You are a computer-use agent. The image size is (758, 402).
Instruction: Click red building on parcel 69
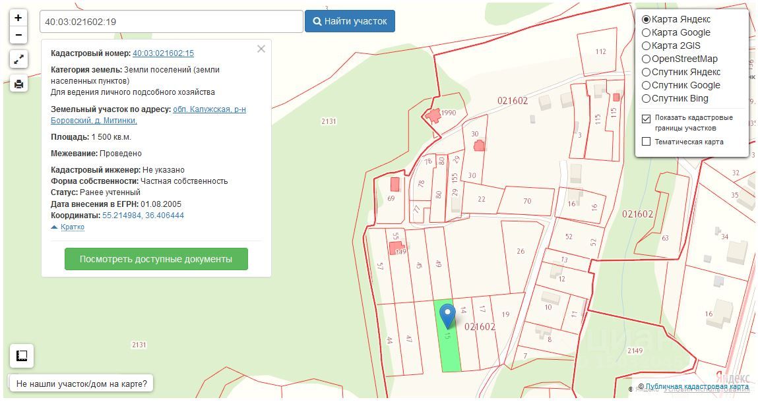click(395, 184)
